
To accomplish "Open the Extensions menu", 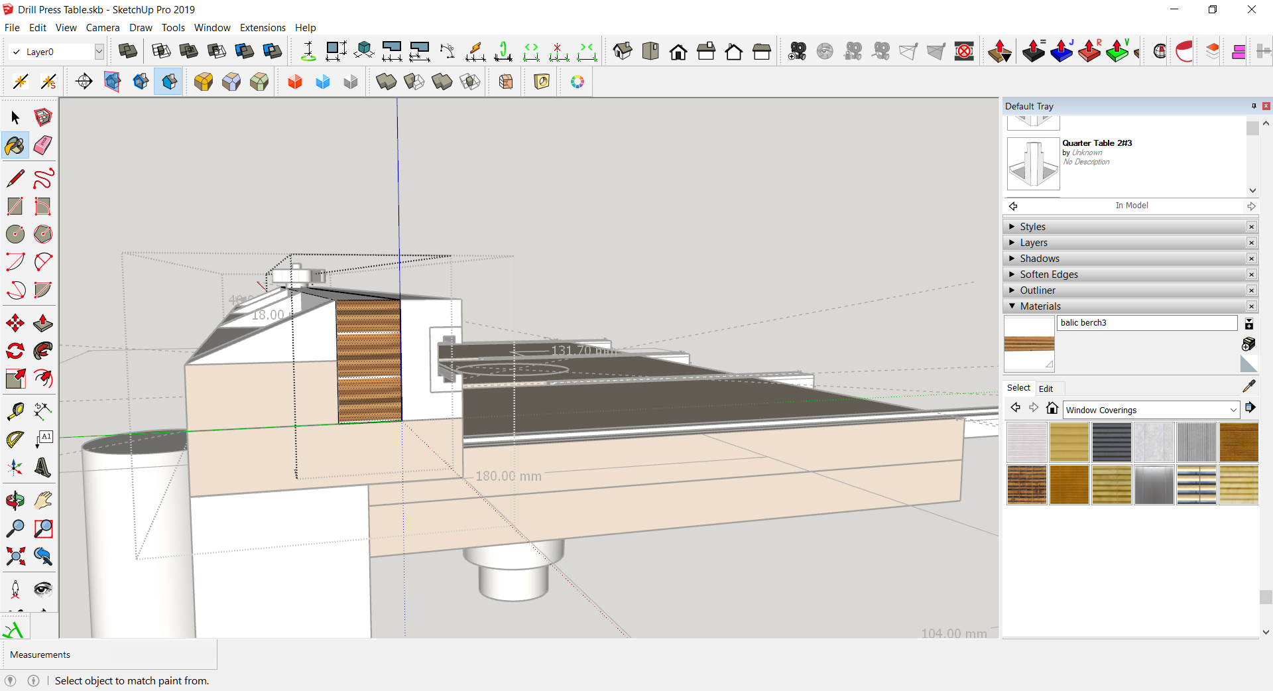I will point(262,28).
